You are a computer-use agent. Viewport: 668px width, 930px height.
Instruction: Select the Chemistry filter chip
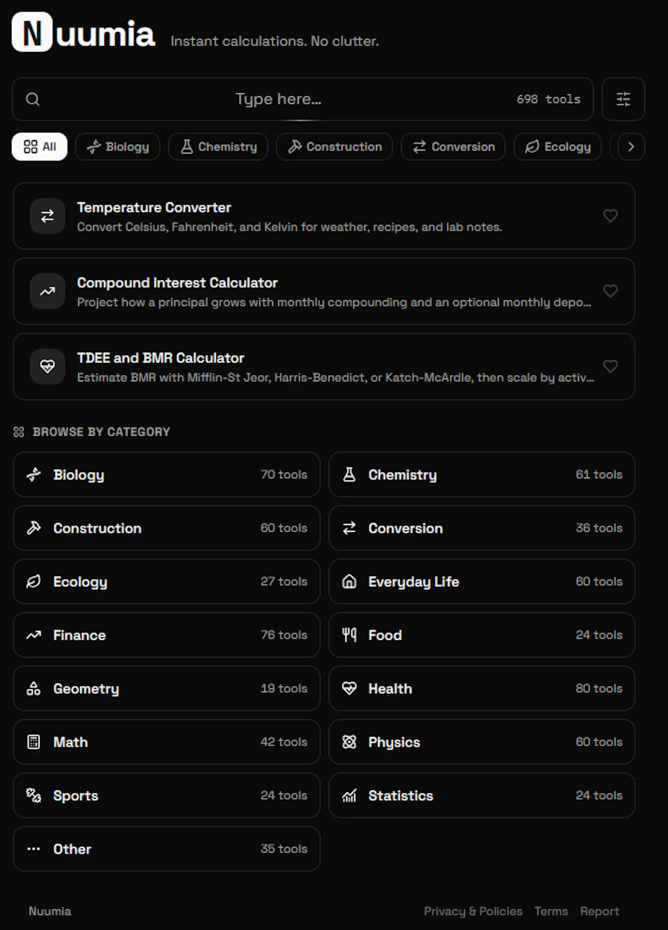(218, 147)
